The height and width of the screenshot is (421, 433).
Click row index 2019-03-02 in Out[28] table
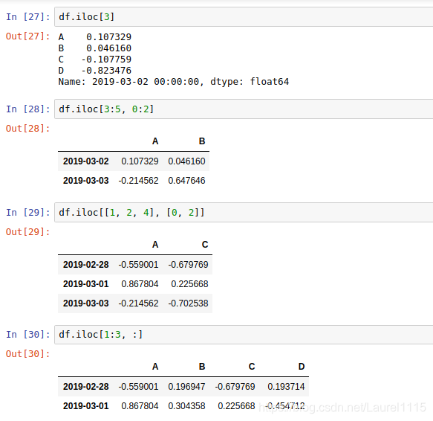tap(86, 161)
